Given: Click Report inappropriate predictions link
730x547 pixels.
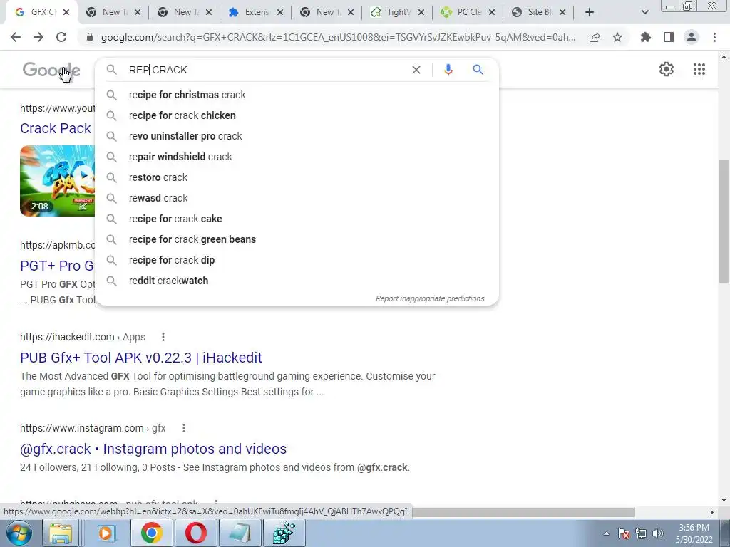Looking at the screenshot, I should tap(430, 298).
